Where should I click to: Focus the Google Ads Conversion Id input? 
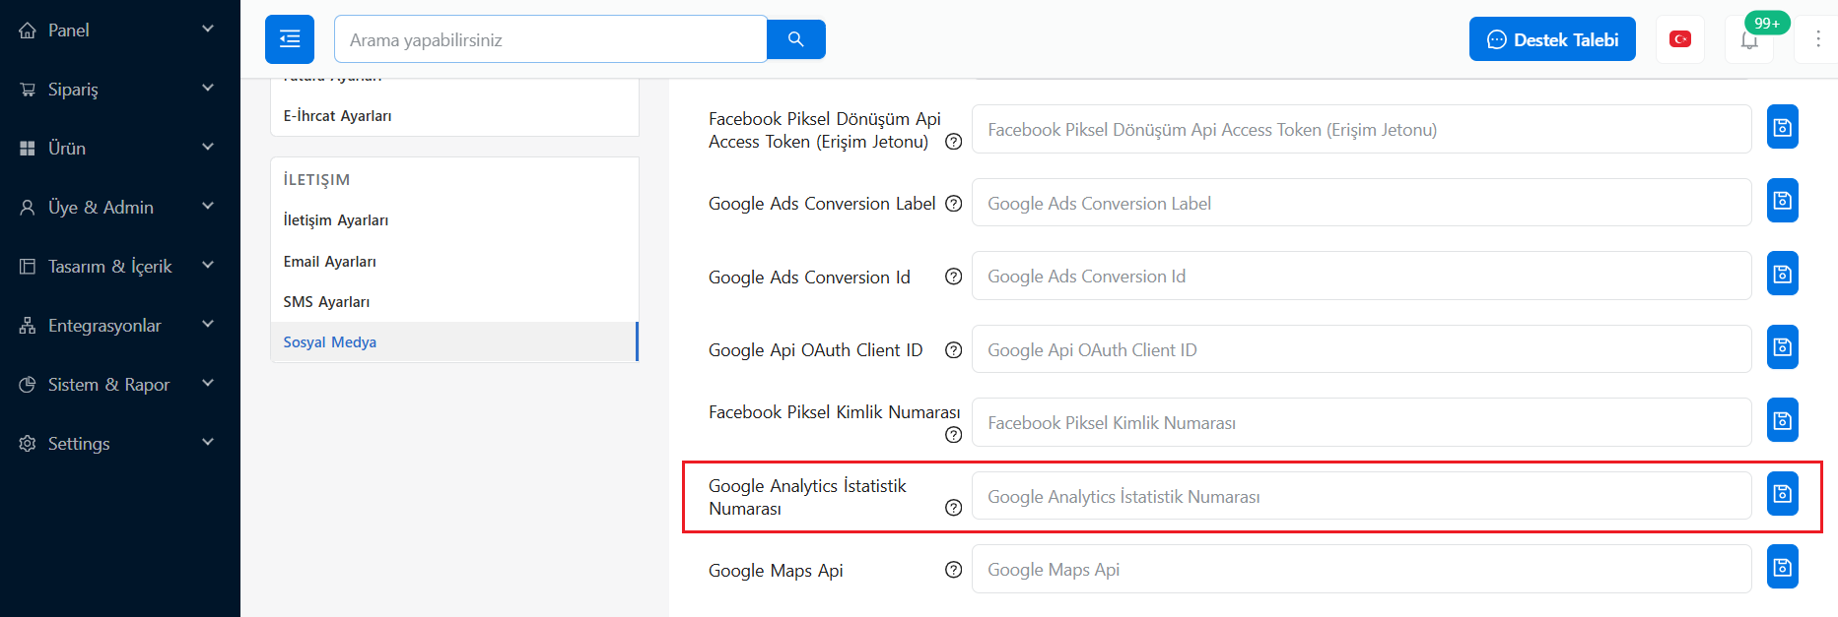(x=1361, y=276)
